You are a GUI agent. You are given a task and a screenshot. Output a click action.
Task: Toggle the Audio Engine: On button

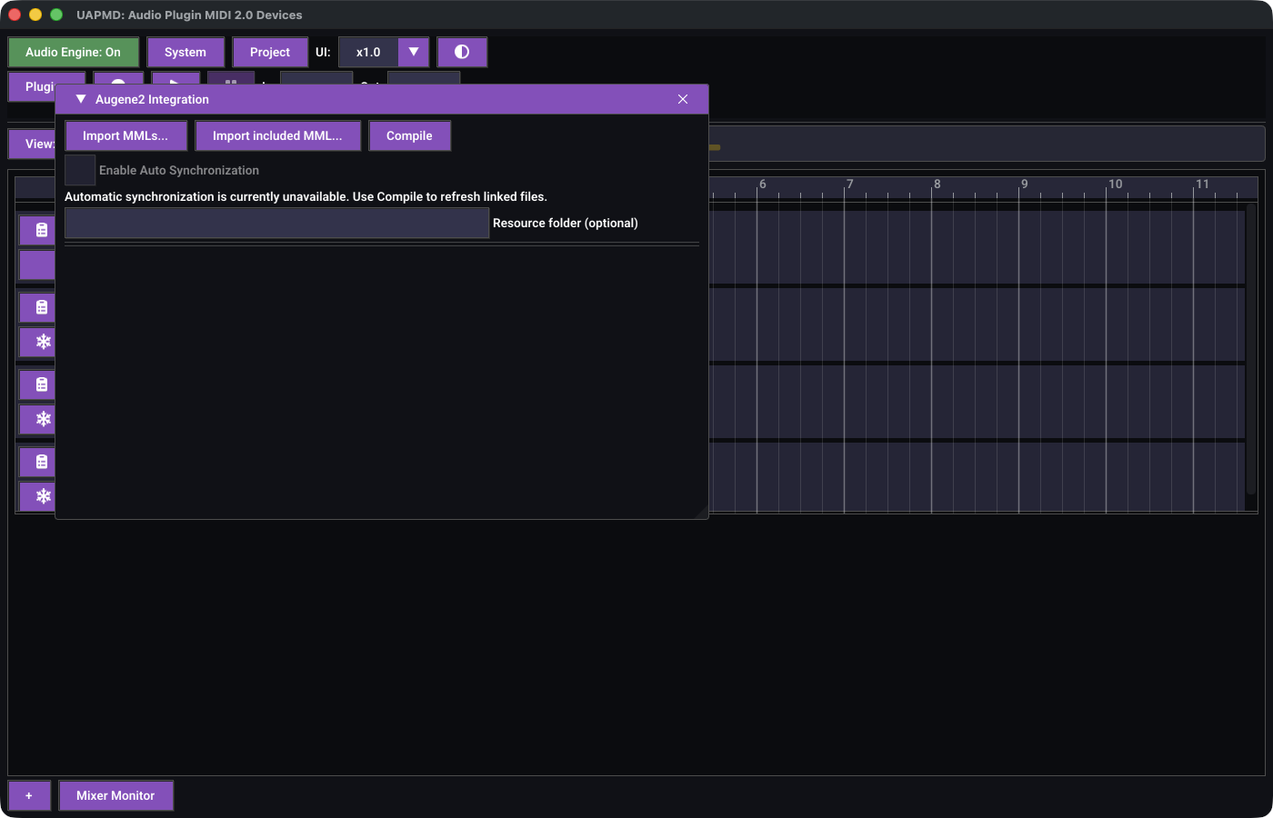pos(73,52)
